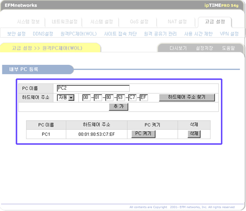
Task: Click the 하드웨어 주소 찾기 button
Action: coord(187,97)
